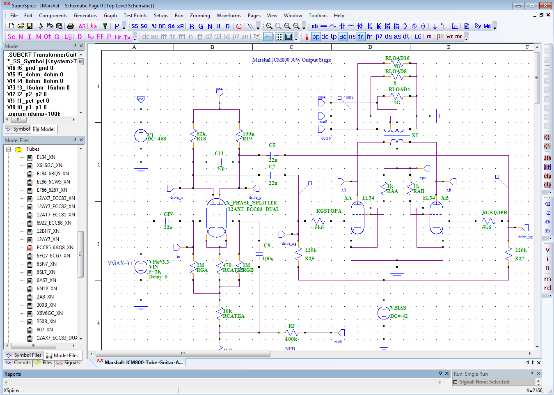The width and height of the screenshot is (554, 395).
Task: Toggle the 'tr' transient analysis button
Action: (x=360, y=37)
